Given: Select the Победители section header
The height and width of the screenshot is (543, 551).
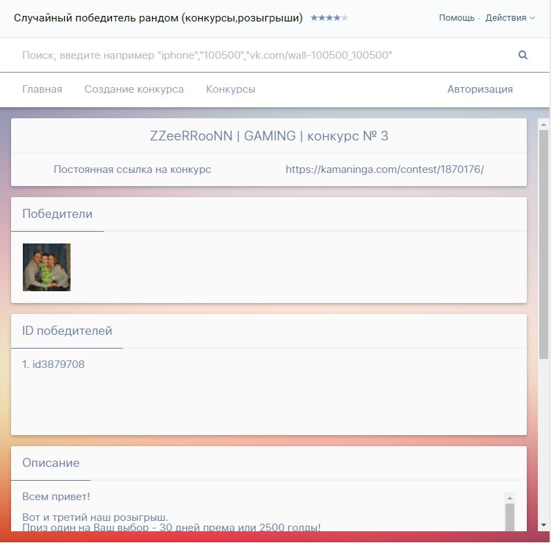Looking at the screenshot, I should coord(57,214).
